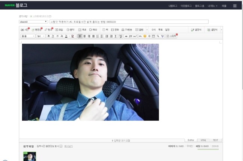This screenshot has height=161, width=243.
Task: Insert an emoticon using the smiley icon
Action: [x=145, y=36]
